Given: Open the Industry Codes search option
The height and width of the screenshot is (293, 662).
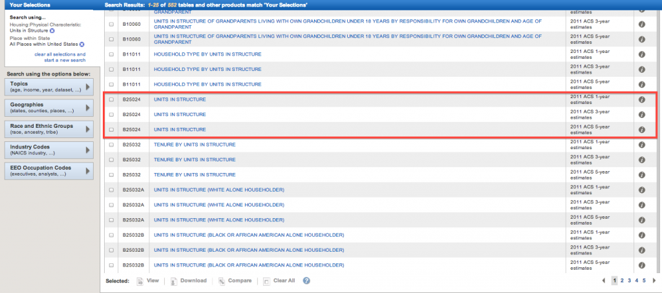Looking at the screenshot, I should point(50,150).
